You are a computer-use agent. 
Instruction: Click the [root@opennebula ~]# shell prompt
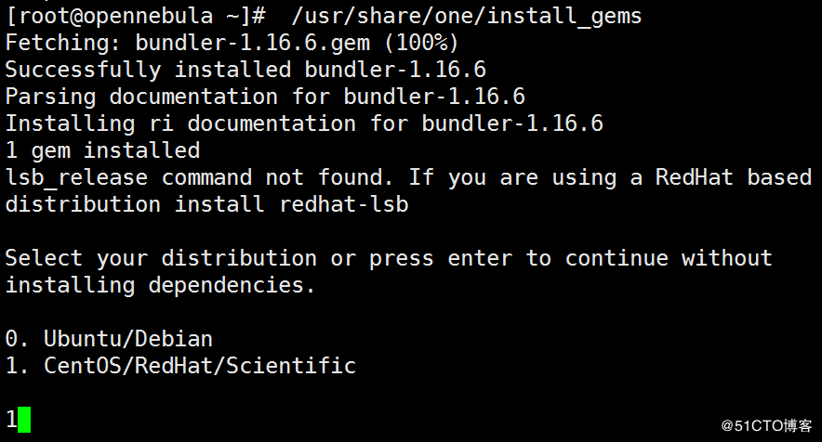(136, 16)
